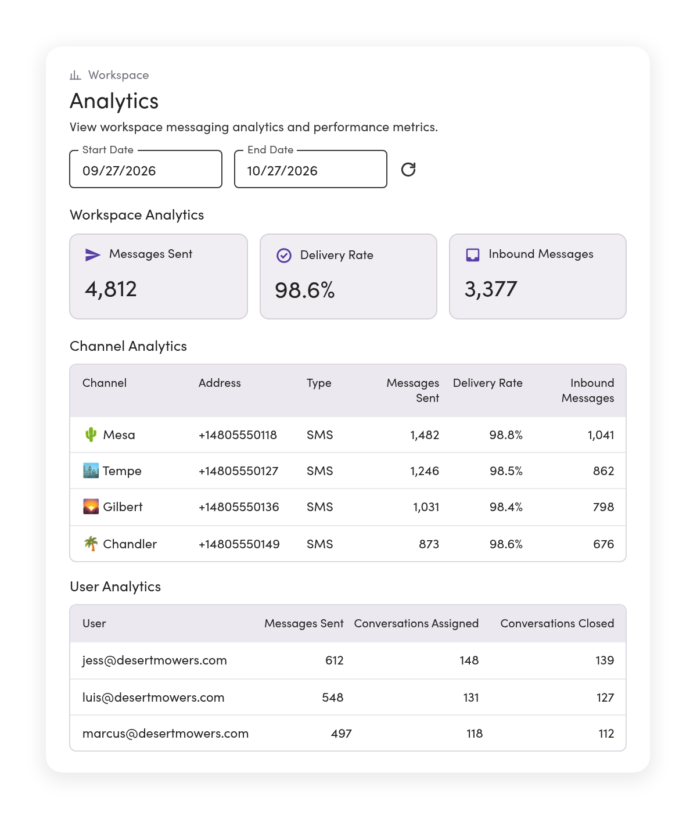This screenshot has height=819, width=697.
Task: Click address +14805550127
Action: coord(238,470)
